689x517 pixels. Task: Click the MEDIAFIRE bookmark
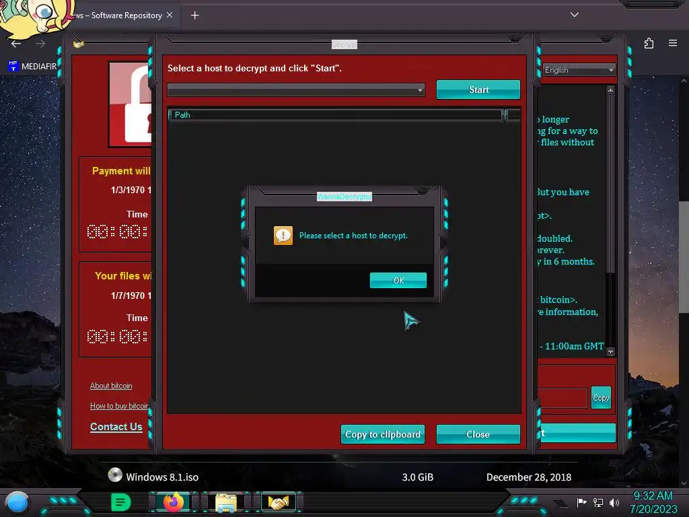pyautogui.click(x=33, y=67)
